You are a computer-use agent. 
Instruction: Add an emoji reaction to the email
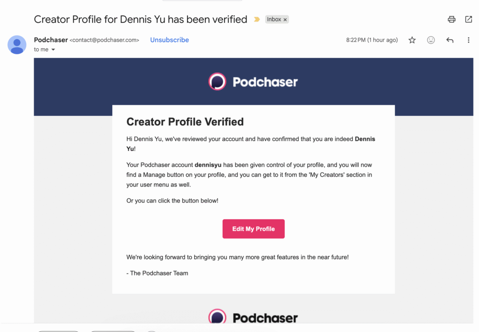click(x=431, y=40)
